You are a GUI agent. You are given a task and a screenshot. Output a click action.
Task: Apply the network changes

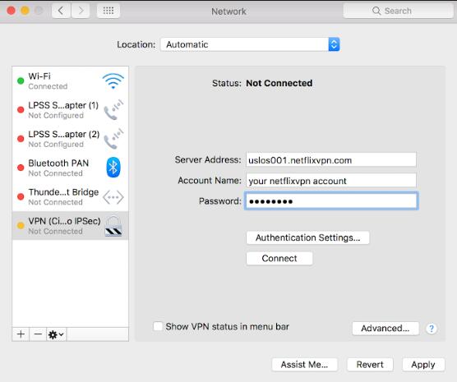pyautogui.click(x=423, y=365)
